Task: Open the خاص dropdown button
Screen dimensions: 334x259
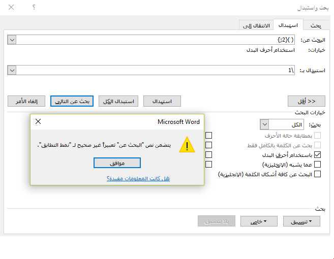Action: (x=259, y=221)
